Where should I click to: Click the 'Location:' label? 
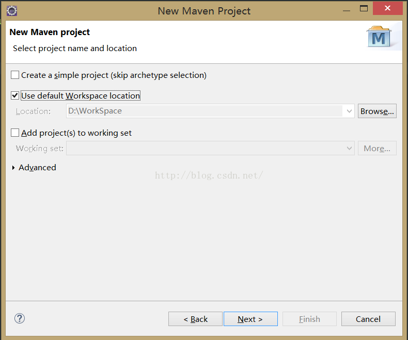pos(33,111)
